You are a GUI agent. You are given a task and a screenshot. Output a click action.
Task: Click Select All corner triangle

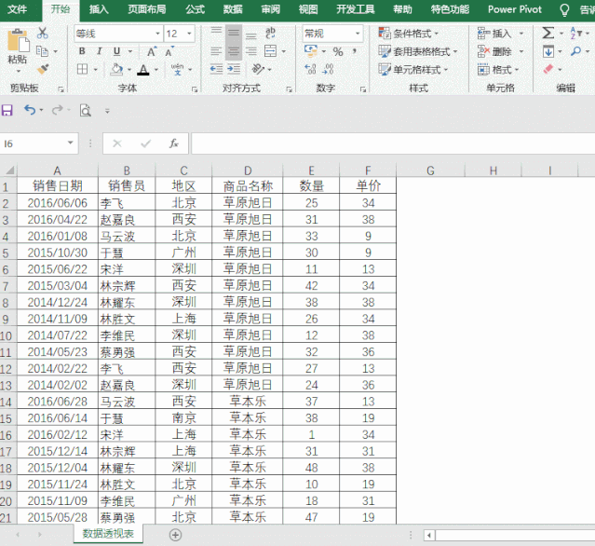(9, 171)
